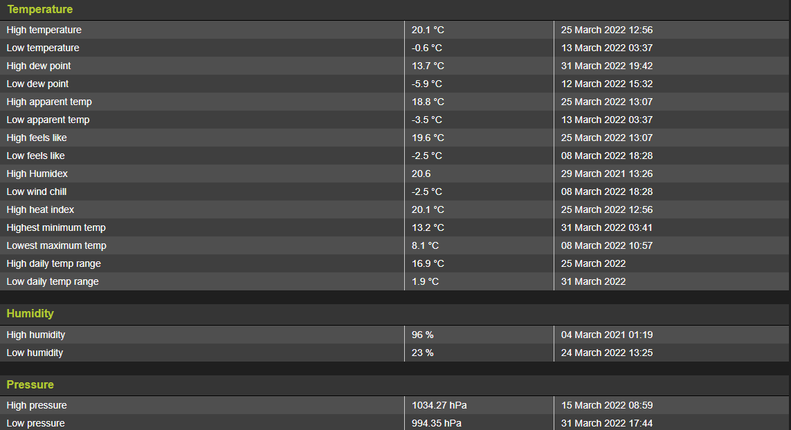Viewport: 791px width, 430px height.
Task: Select the High temperature row label
Action: [x=44, y=30]
